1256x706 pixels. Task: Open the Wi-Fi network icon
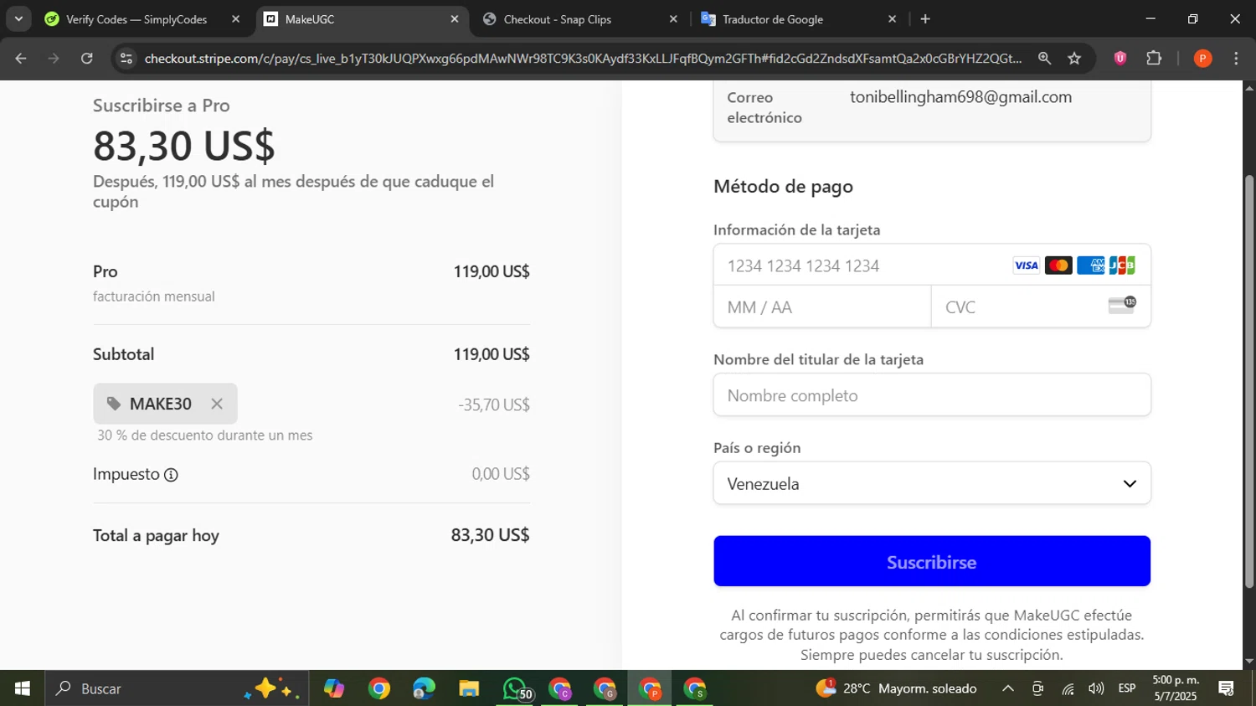click(x=1068, y=688)
